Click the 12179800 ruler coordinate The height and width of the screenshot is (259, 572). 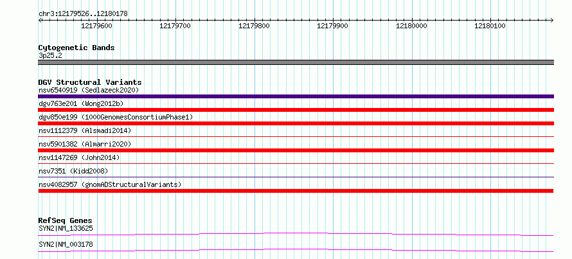(255, 26)
